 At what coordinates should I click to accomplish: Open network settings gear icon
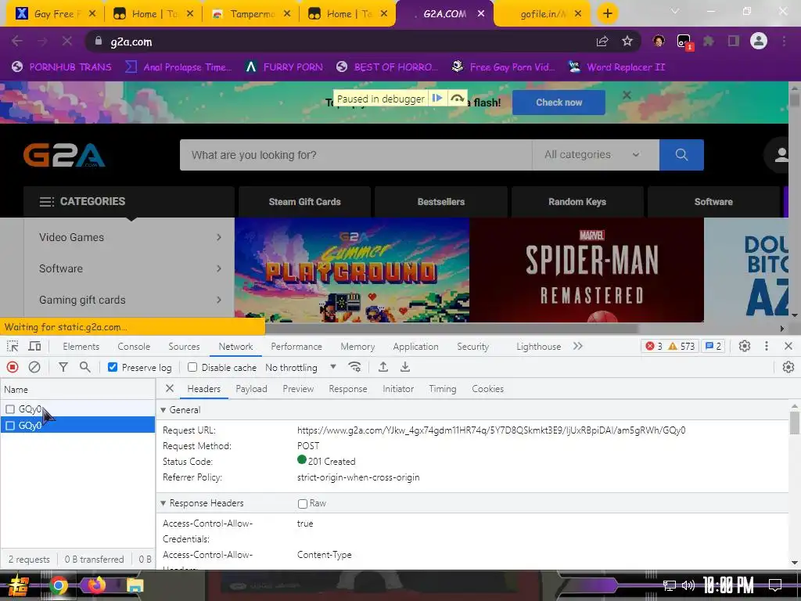point(788,367)
